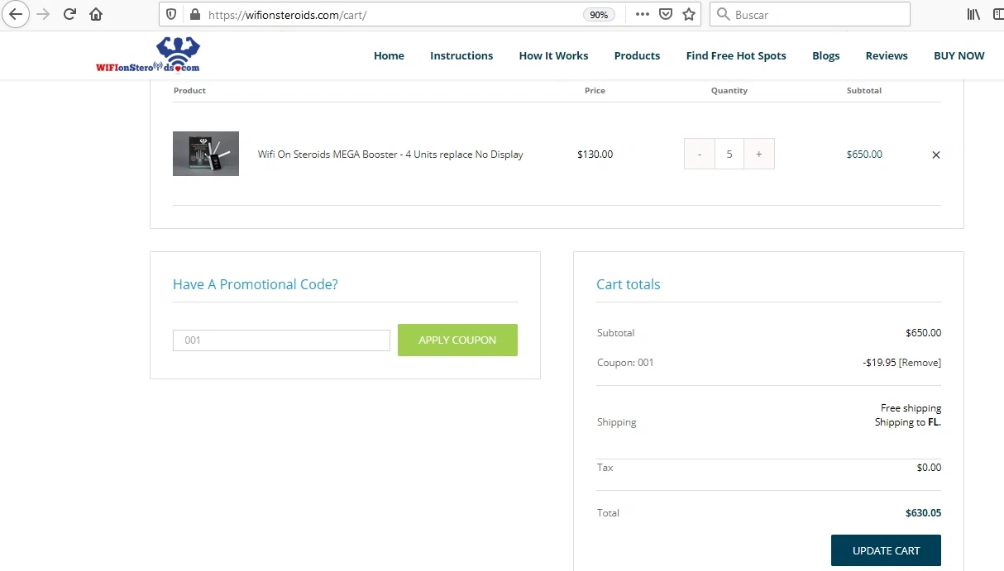Click the 'Cart totals' heading
1004x571 pixels.
[629, 284]
